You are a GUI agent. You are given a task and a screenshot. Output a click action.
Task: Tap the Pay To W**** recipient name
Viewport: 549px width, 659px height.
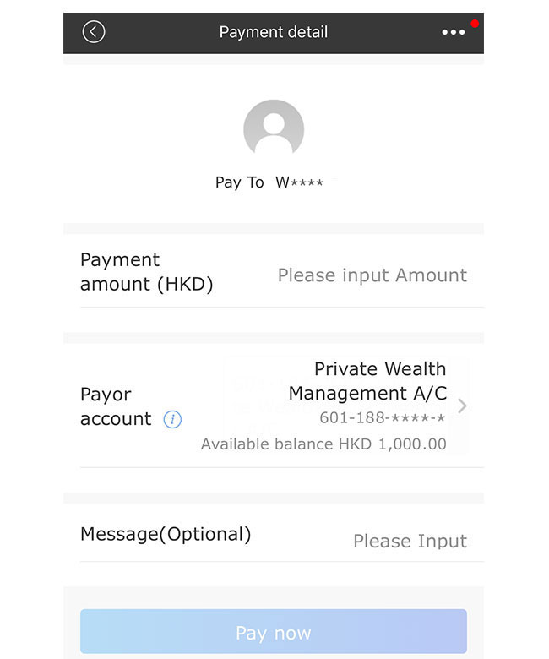tap(269, 182)
